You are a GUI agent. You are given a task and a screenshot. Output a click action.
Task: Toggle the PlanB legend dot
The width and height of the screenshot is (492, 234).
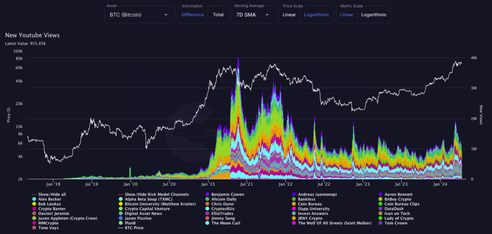(x=120, y=223)
